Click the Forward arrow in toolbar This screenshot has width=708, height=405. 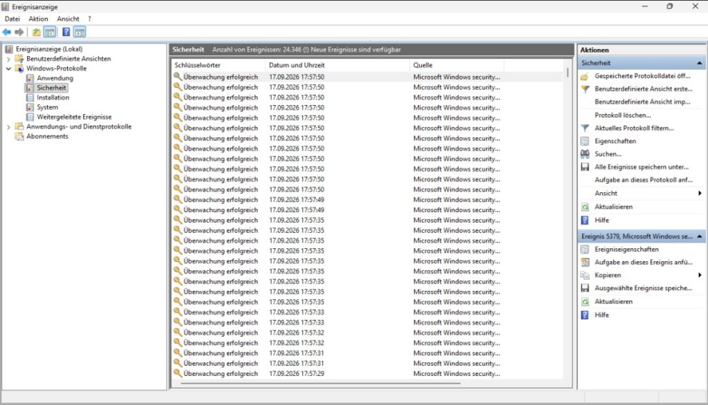tap(19, 32)
